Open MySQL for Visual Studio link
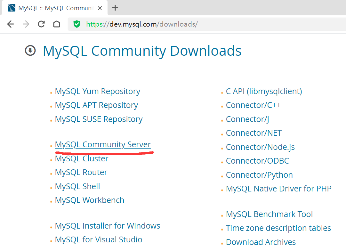 [98, 239]
